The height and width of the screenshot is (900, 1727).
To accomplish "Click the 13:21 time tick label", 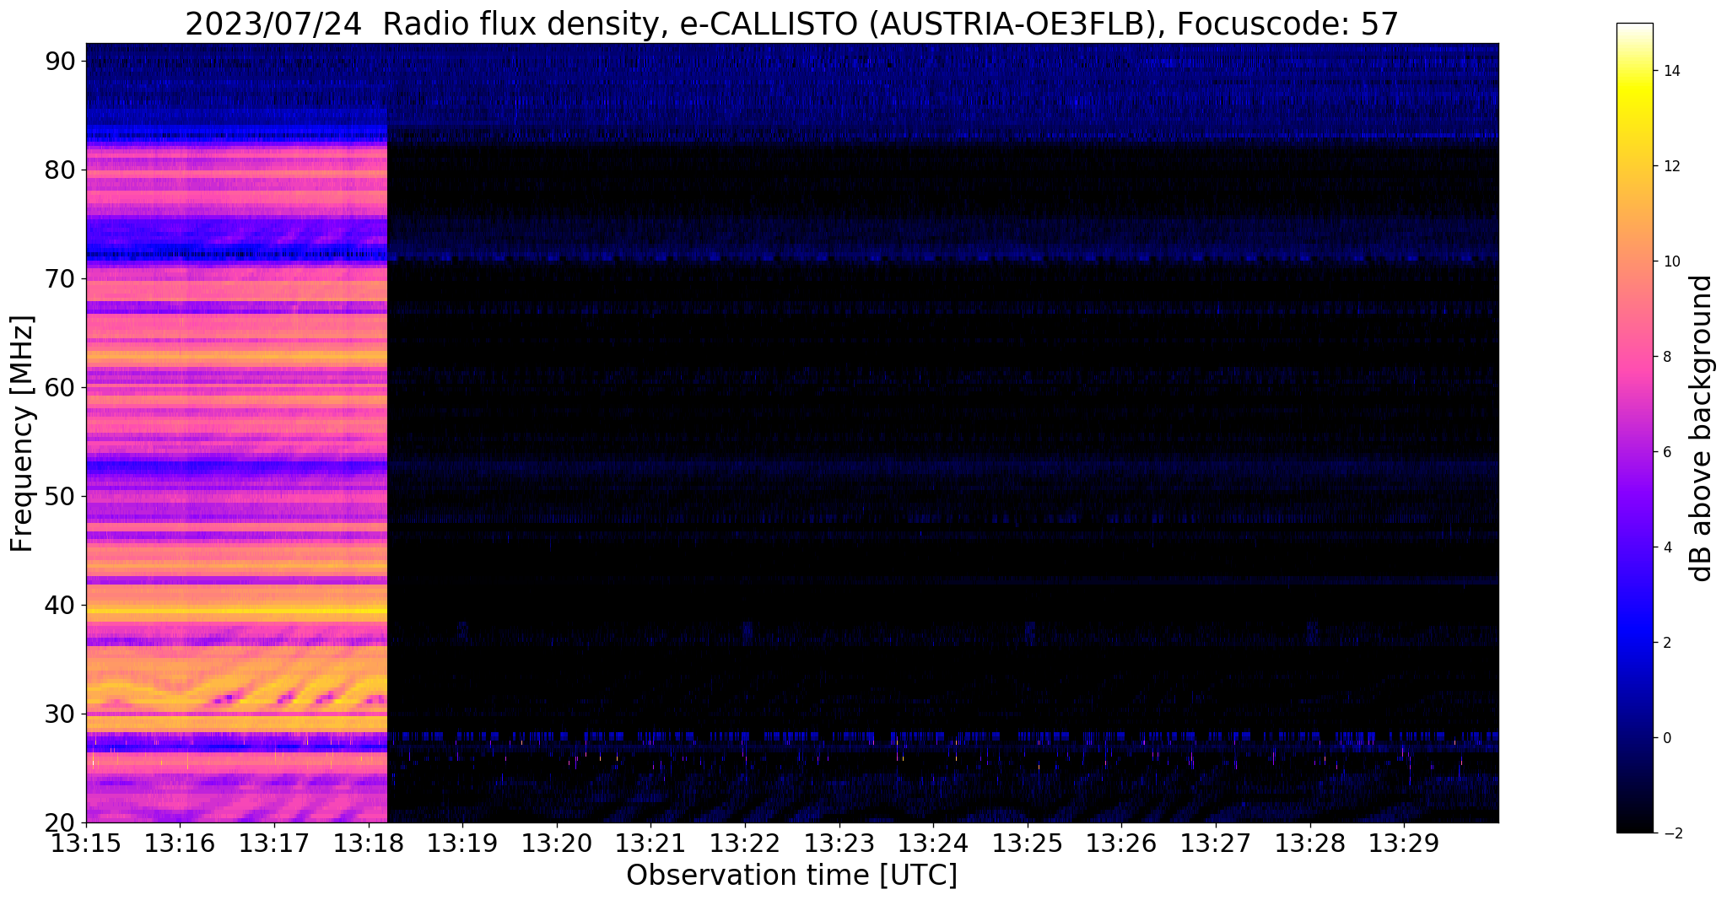I will [650, 843].
